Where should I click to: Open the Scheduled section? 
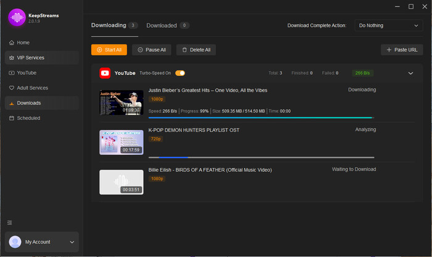point(42,118)
